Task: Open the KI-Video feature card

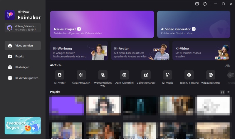Action: [201, 51]
